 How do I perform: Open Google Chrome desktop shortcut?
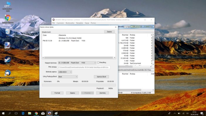pyautogui.click(x=8, y=19)
